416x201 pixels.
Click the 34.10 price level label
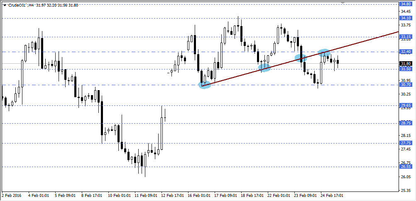[405, 18]
